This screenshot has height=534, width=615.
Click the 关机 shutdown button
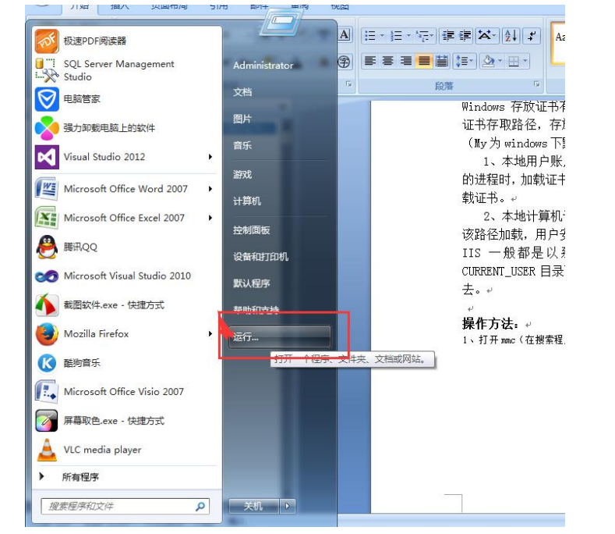[253, 507]
